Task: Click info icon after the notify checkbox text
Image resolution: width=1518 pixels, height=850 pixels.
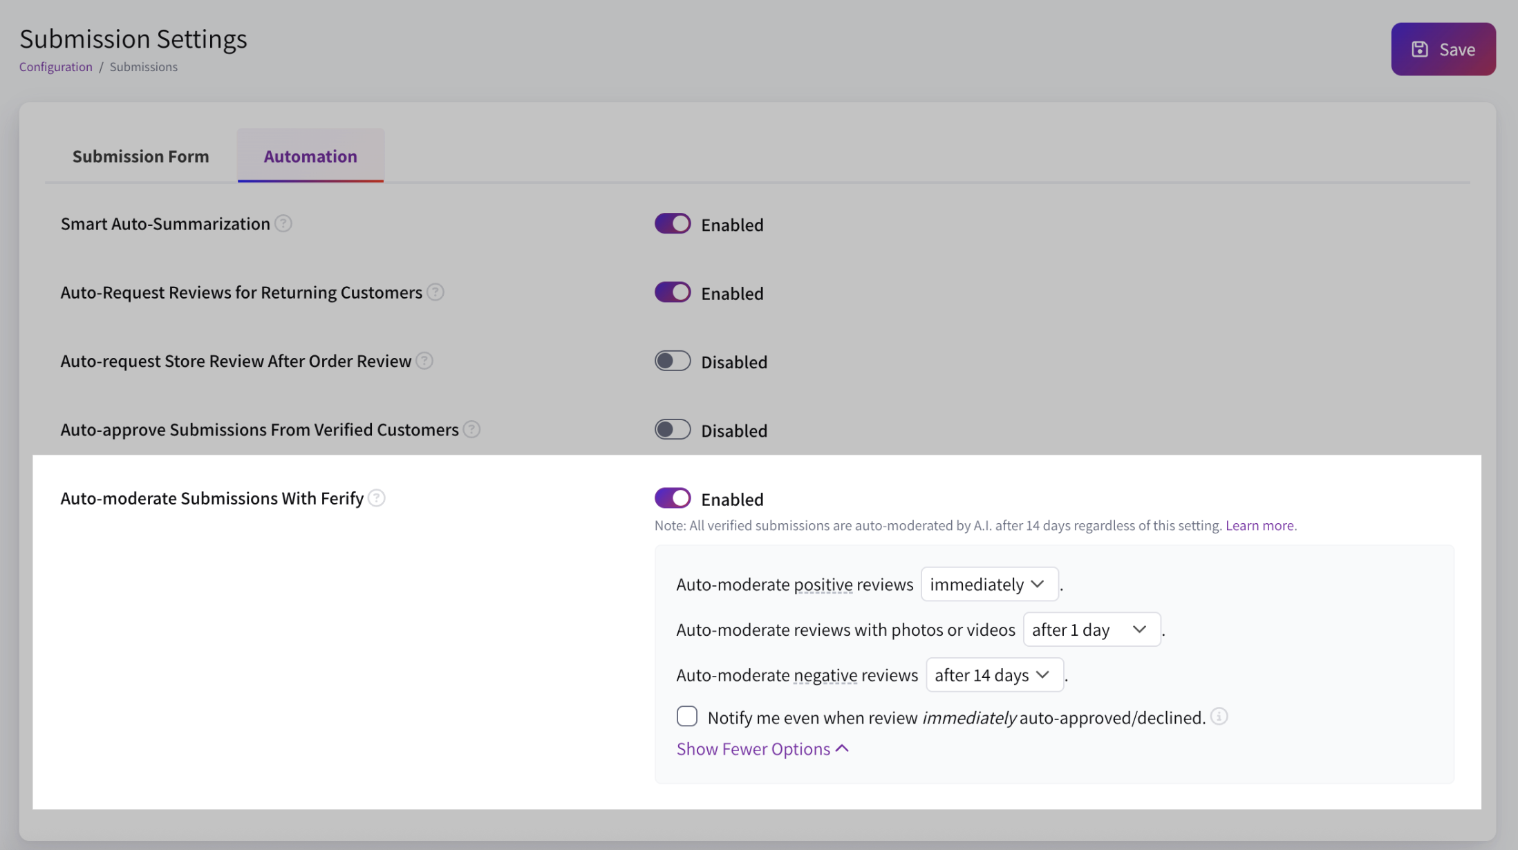Action: (1219, 717)
